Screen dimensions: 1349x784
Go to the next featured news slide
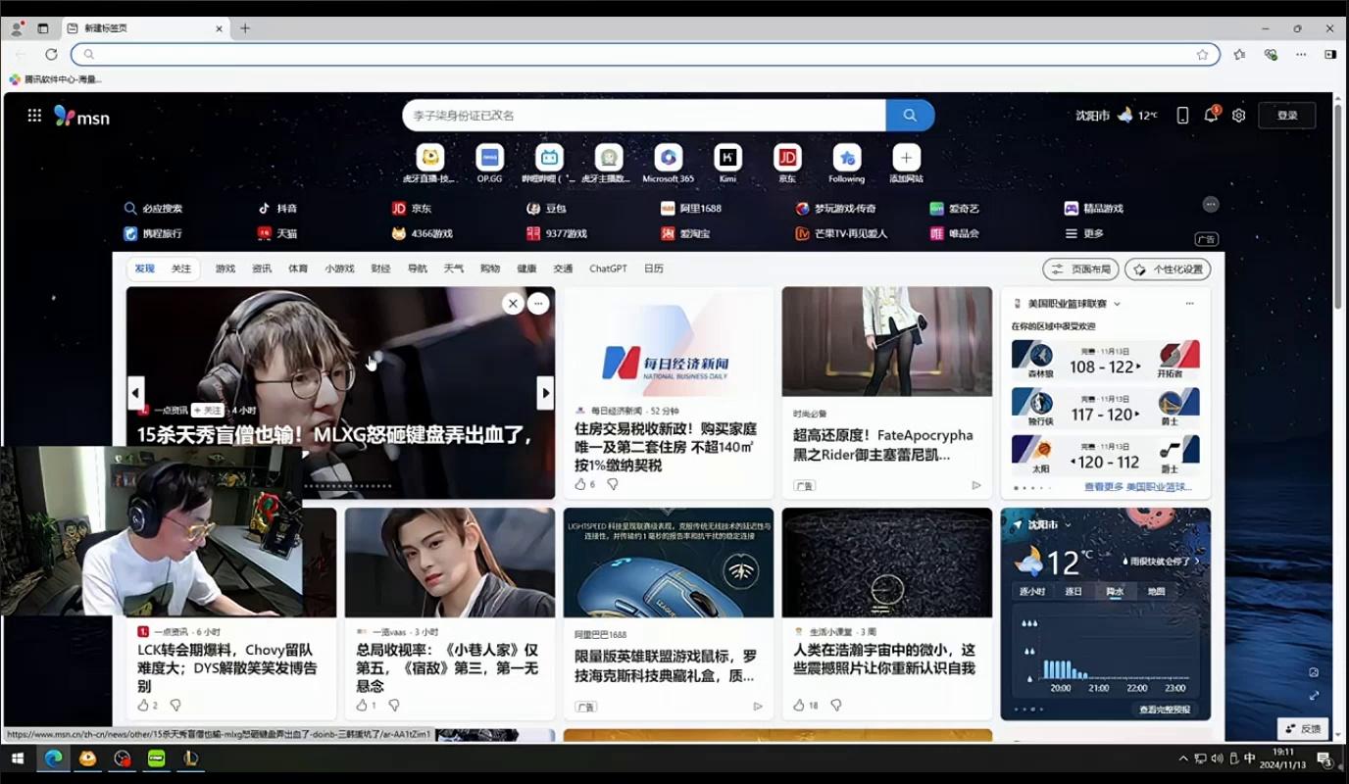(x=545, y=393)
